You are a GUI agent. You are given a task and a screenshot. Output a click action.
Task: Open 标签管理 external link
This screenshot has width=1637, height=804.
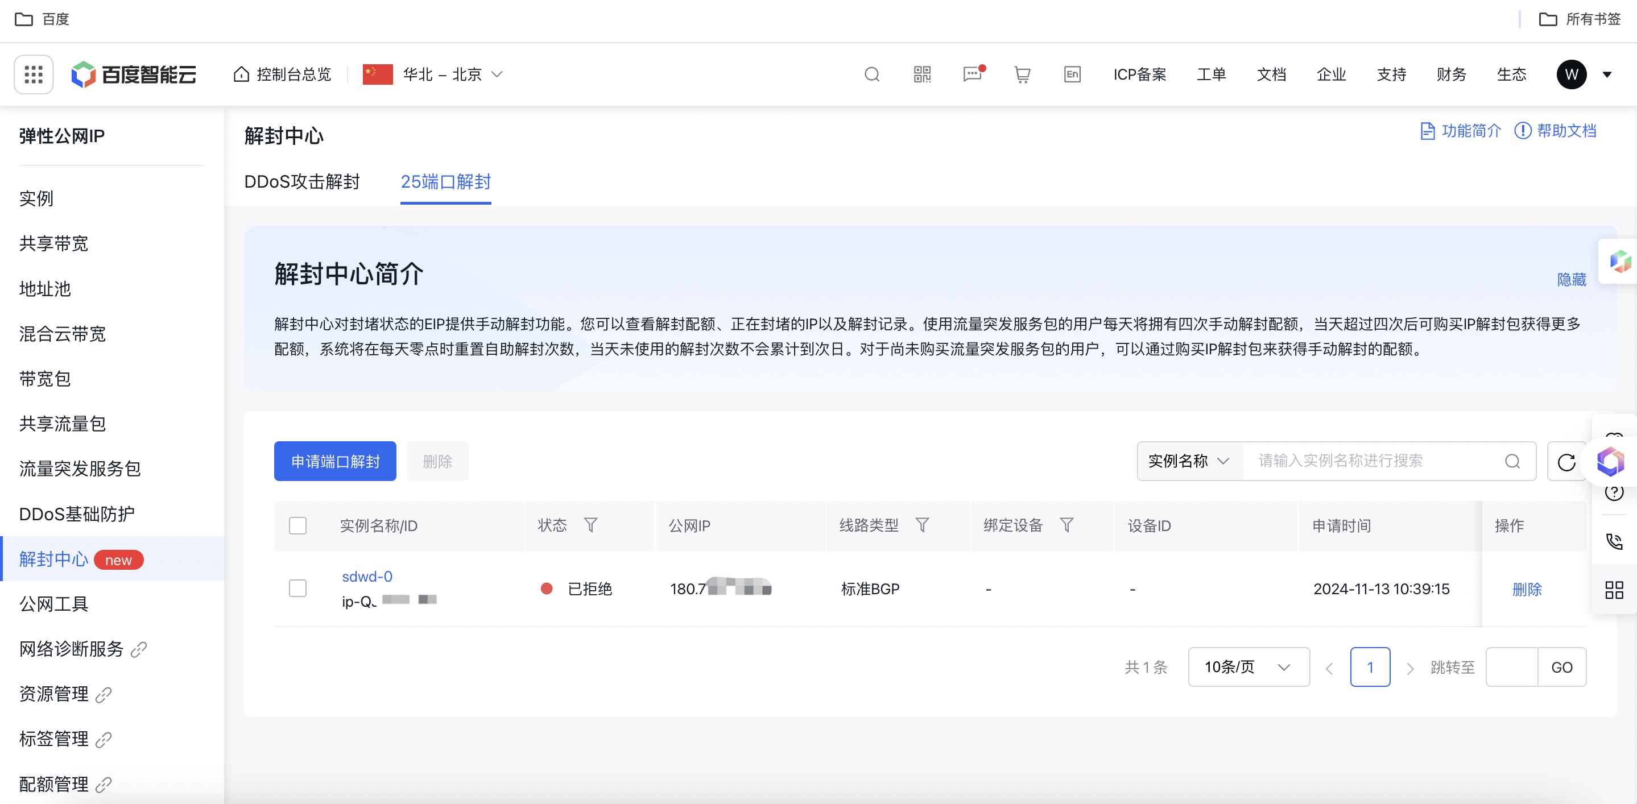[x=65, y=739]
